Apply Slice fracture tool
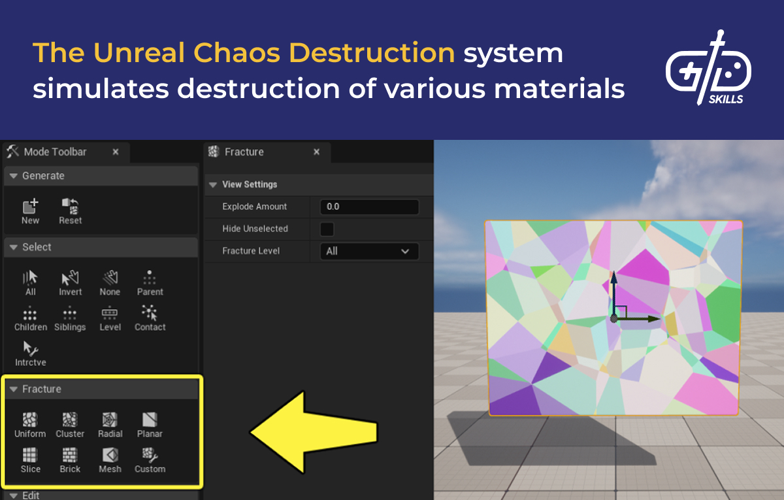 (x=30, y=460)
